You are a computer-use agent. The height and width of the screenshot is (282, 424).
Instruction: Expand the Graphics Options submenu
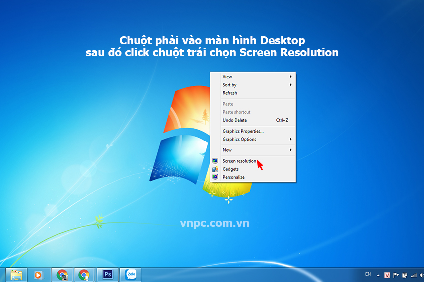click(x=253, y=139)
